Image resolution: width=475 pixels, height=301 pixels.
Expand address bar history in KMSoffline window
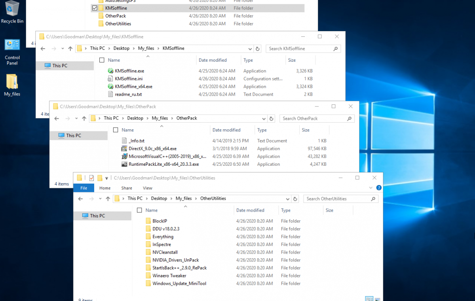coord(250,49)
